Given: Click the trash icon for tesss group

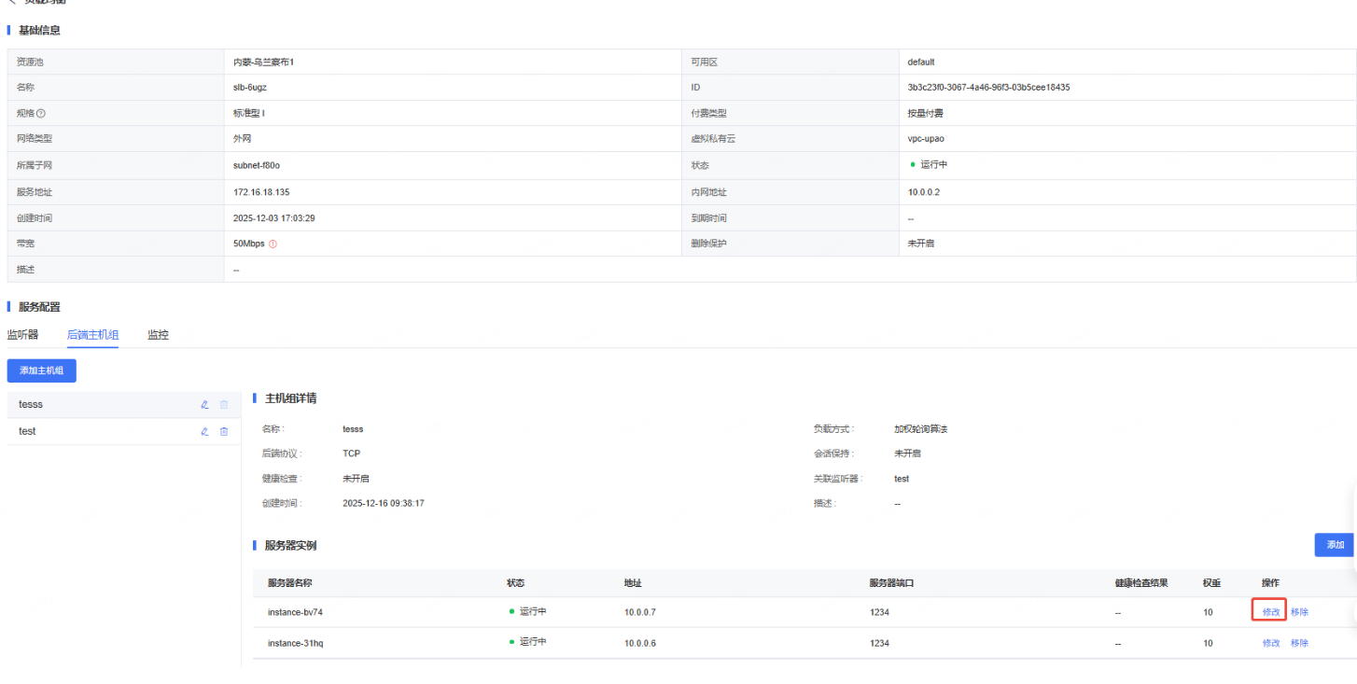Looking at the screenshot, I should (x=224, y=404).
